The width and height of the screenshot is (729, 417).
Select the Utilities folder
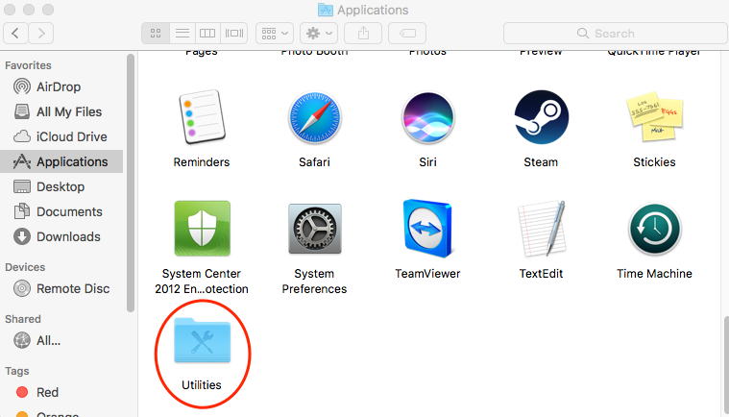(202, 340)
